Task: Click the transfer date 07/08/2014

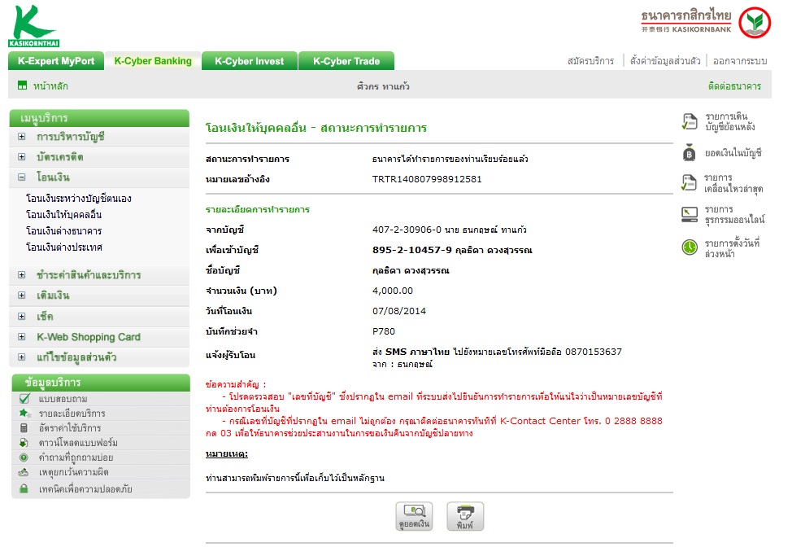Action: point(399,311)
